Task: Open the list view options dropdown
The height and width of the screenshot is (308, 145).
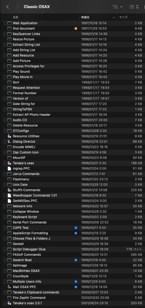Action: click(118, 7)
